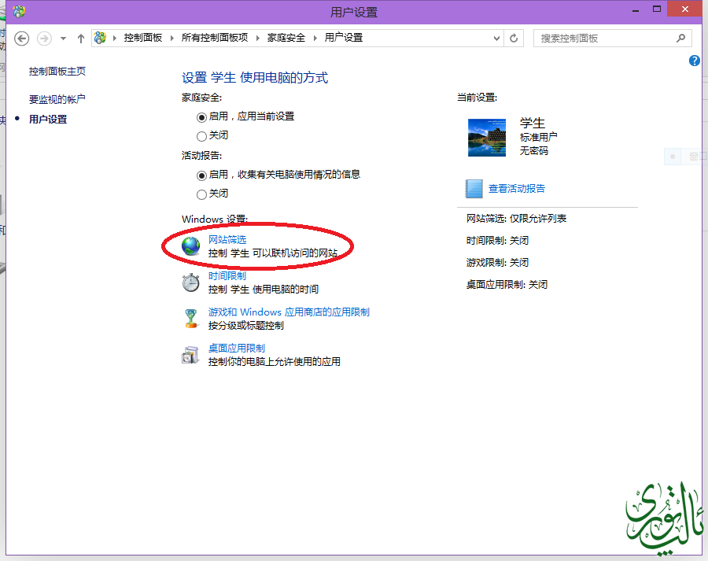
Task: Select 用户设置 in the sidebar
Action: tap(48, 120)
